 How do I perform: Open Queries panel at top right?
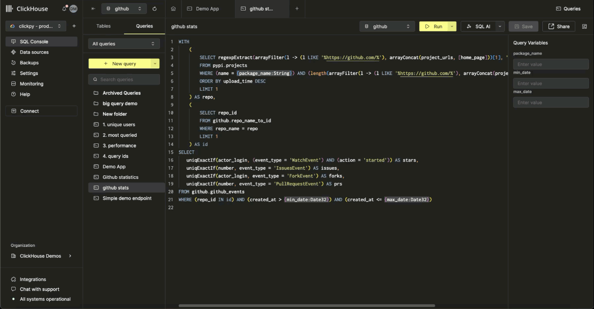(568, 9)
